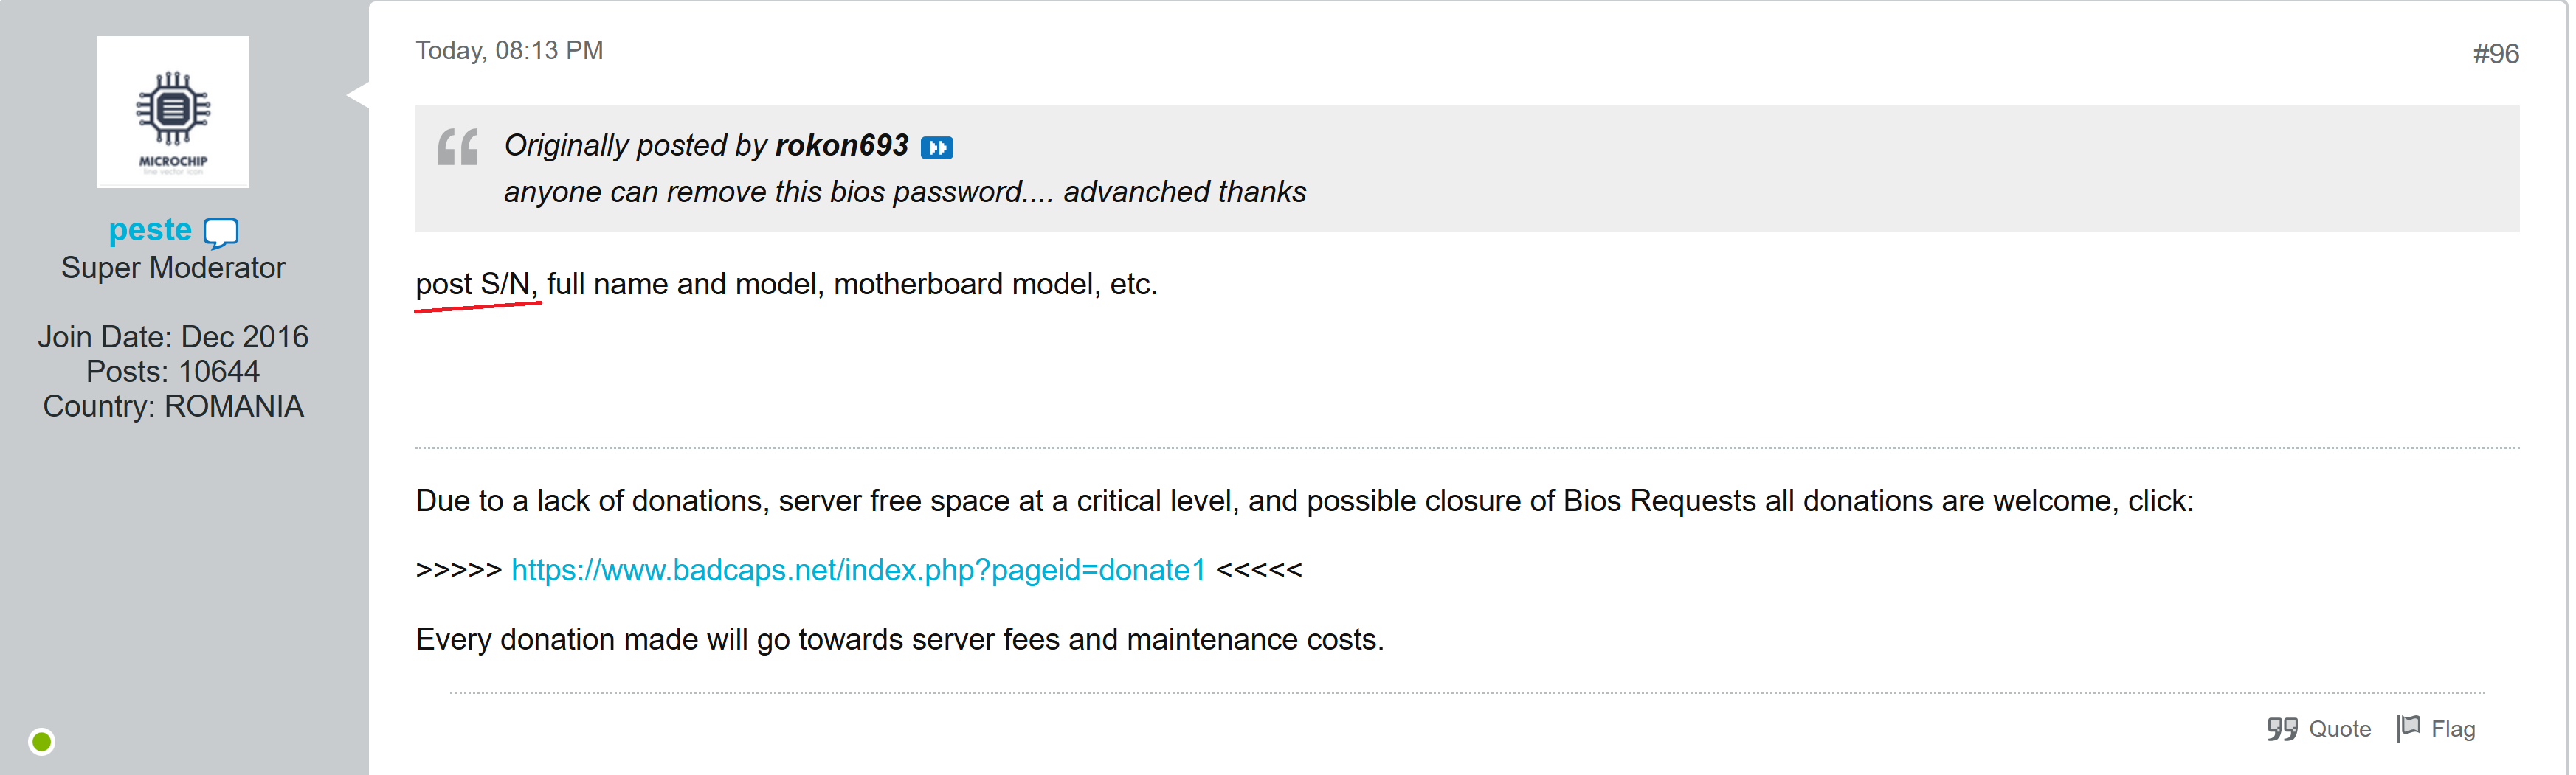Viewport: 2576px width, 775px height.
Task: Click the timestamp Today, 08:13 PM
Action: click(x=509, y=51)
